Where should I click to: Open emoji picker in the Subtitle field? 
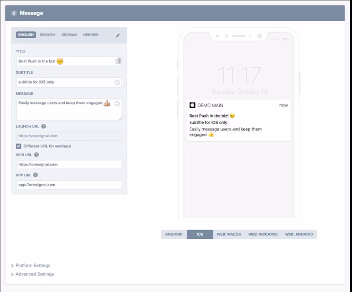(x=117, y=82)
